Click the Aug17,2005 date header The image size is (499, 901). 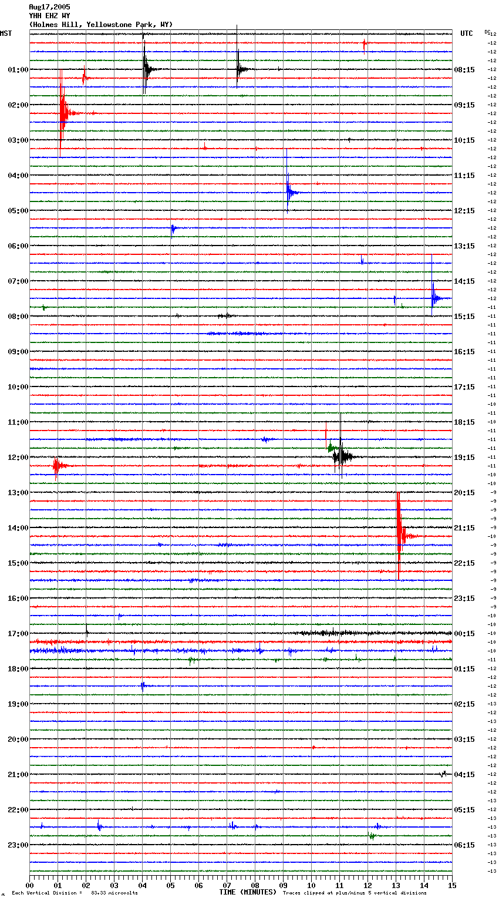tap(49, 7)
